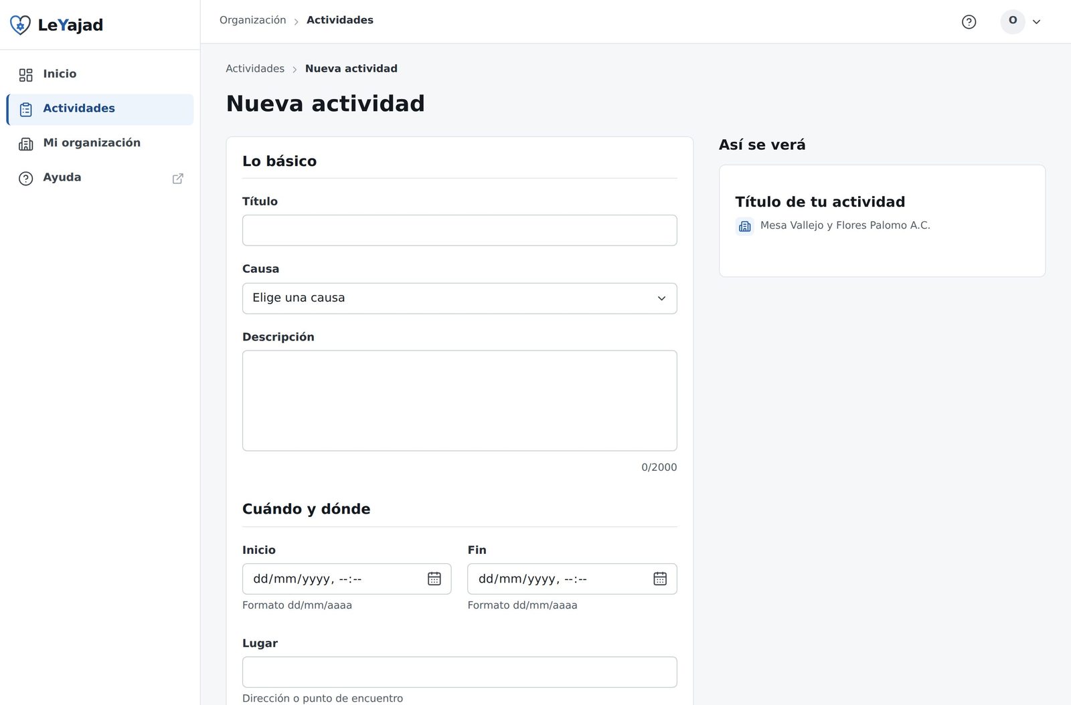Click the Lugar field label
This screenshot has width=1071, height=705.
[x=260, y=643]
